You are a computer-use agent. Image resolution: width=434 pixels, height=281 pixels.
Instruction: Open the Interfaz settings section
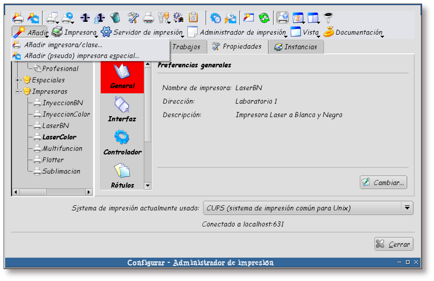pos(122,109)
